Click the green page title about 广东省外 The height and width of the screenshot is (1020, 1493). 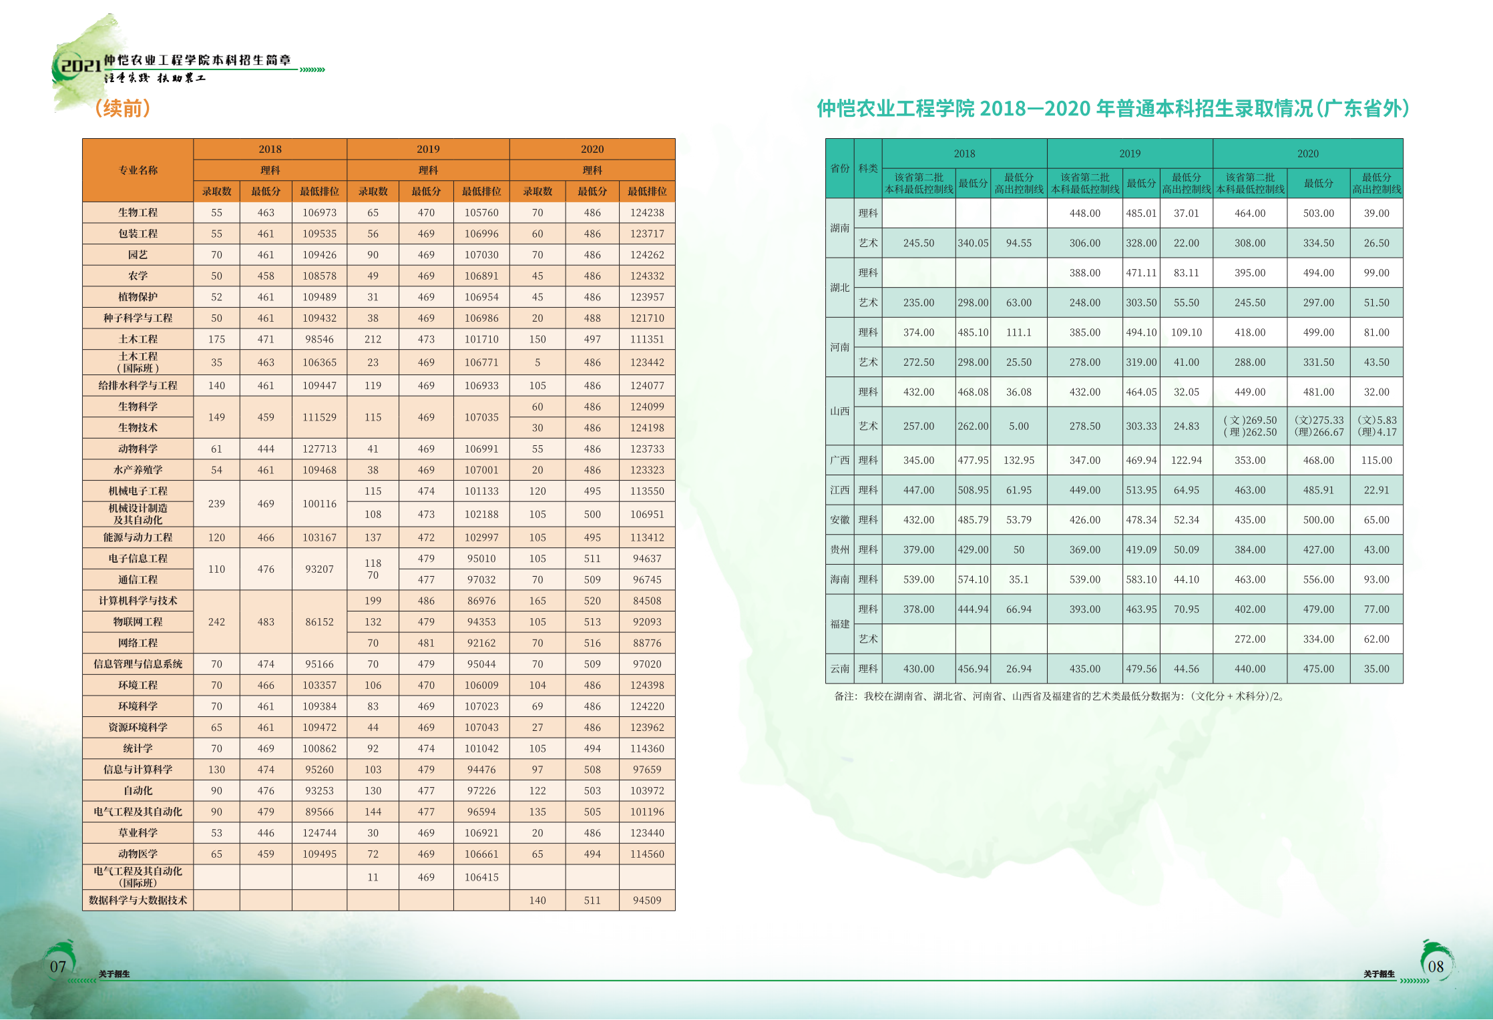tap(1112, 108)
